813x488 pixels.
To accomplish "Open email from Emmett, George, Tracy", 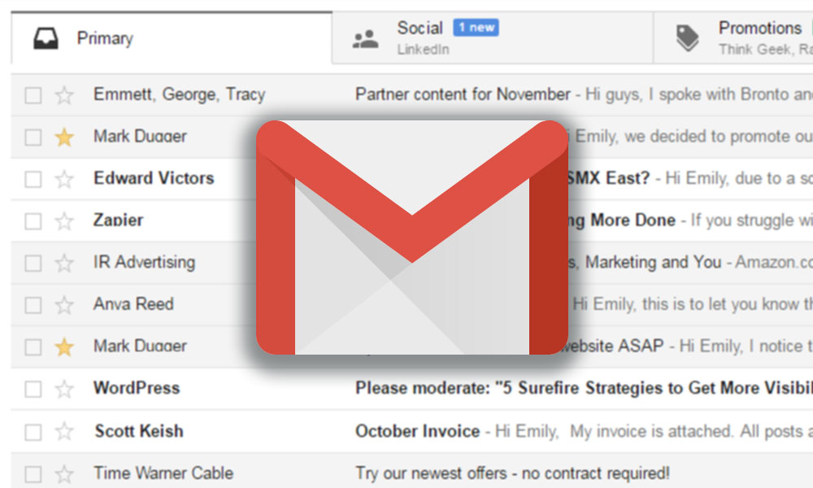I will pos(180,94).
